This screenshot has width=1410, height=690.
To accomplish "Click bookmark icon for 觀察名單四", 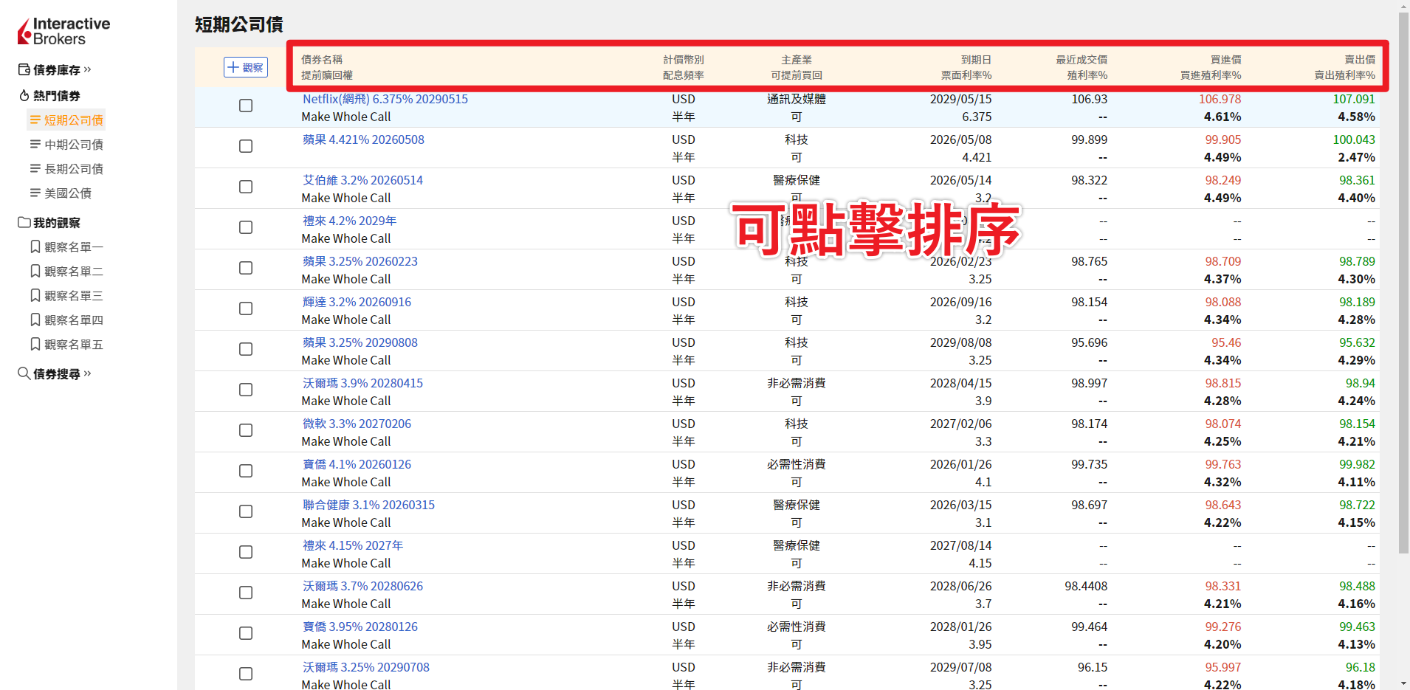I will pos(35,320).
